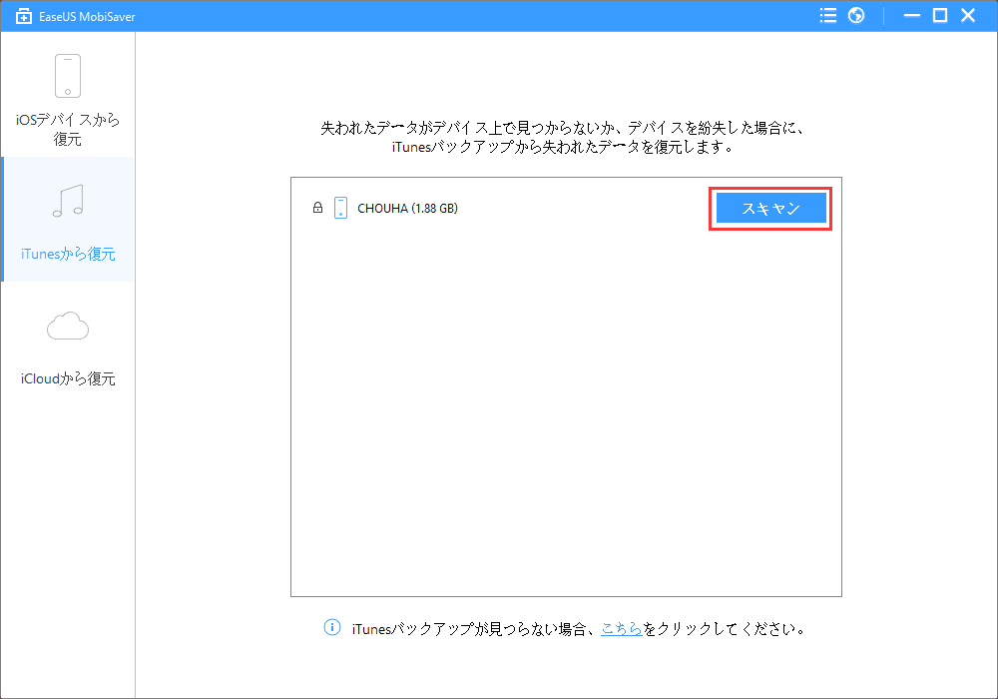Open the menu list icon in title bar

point(827,15)
